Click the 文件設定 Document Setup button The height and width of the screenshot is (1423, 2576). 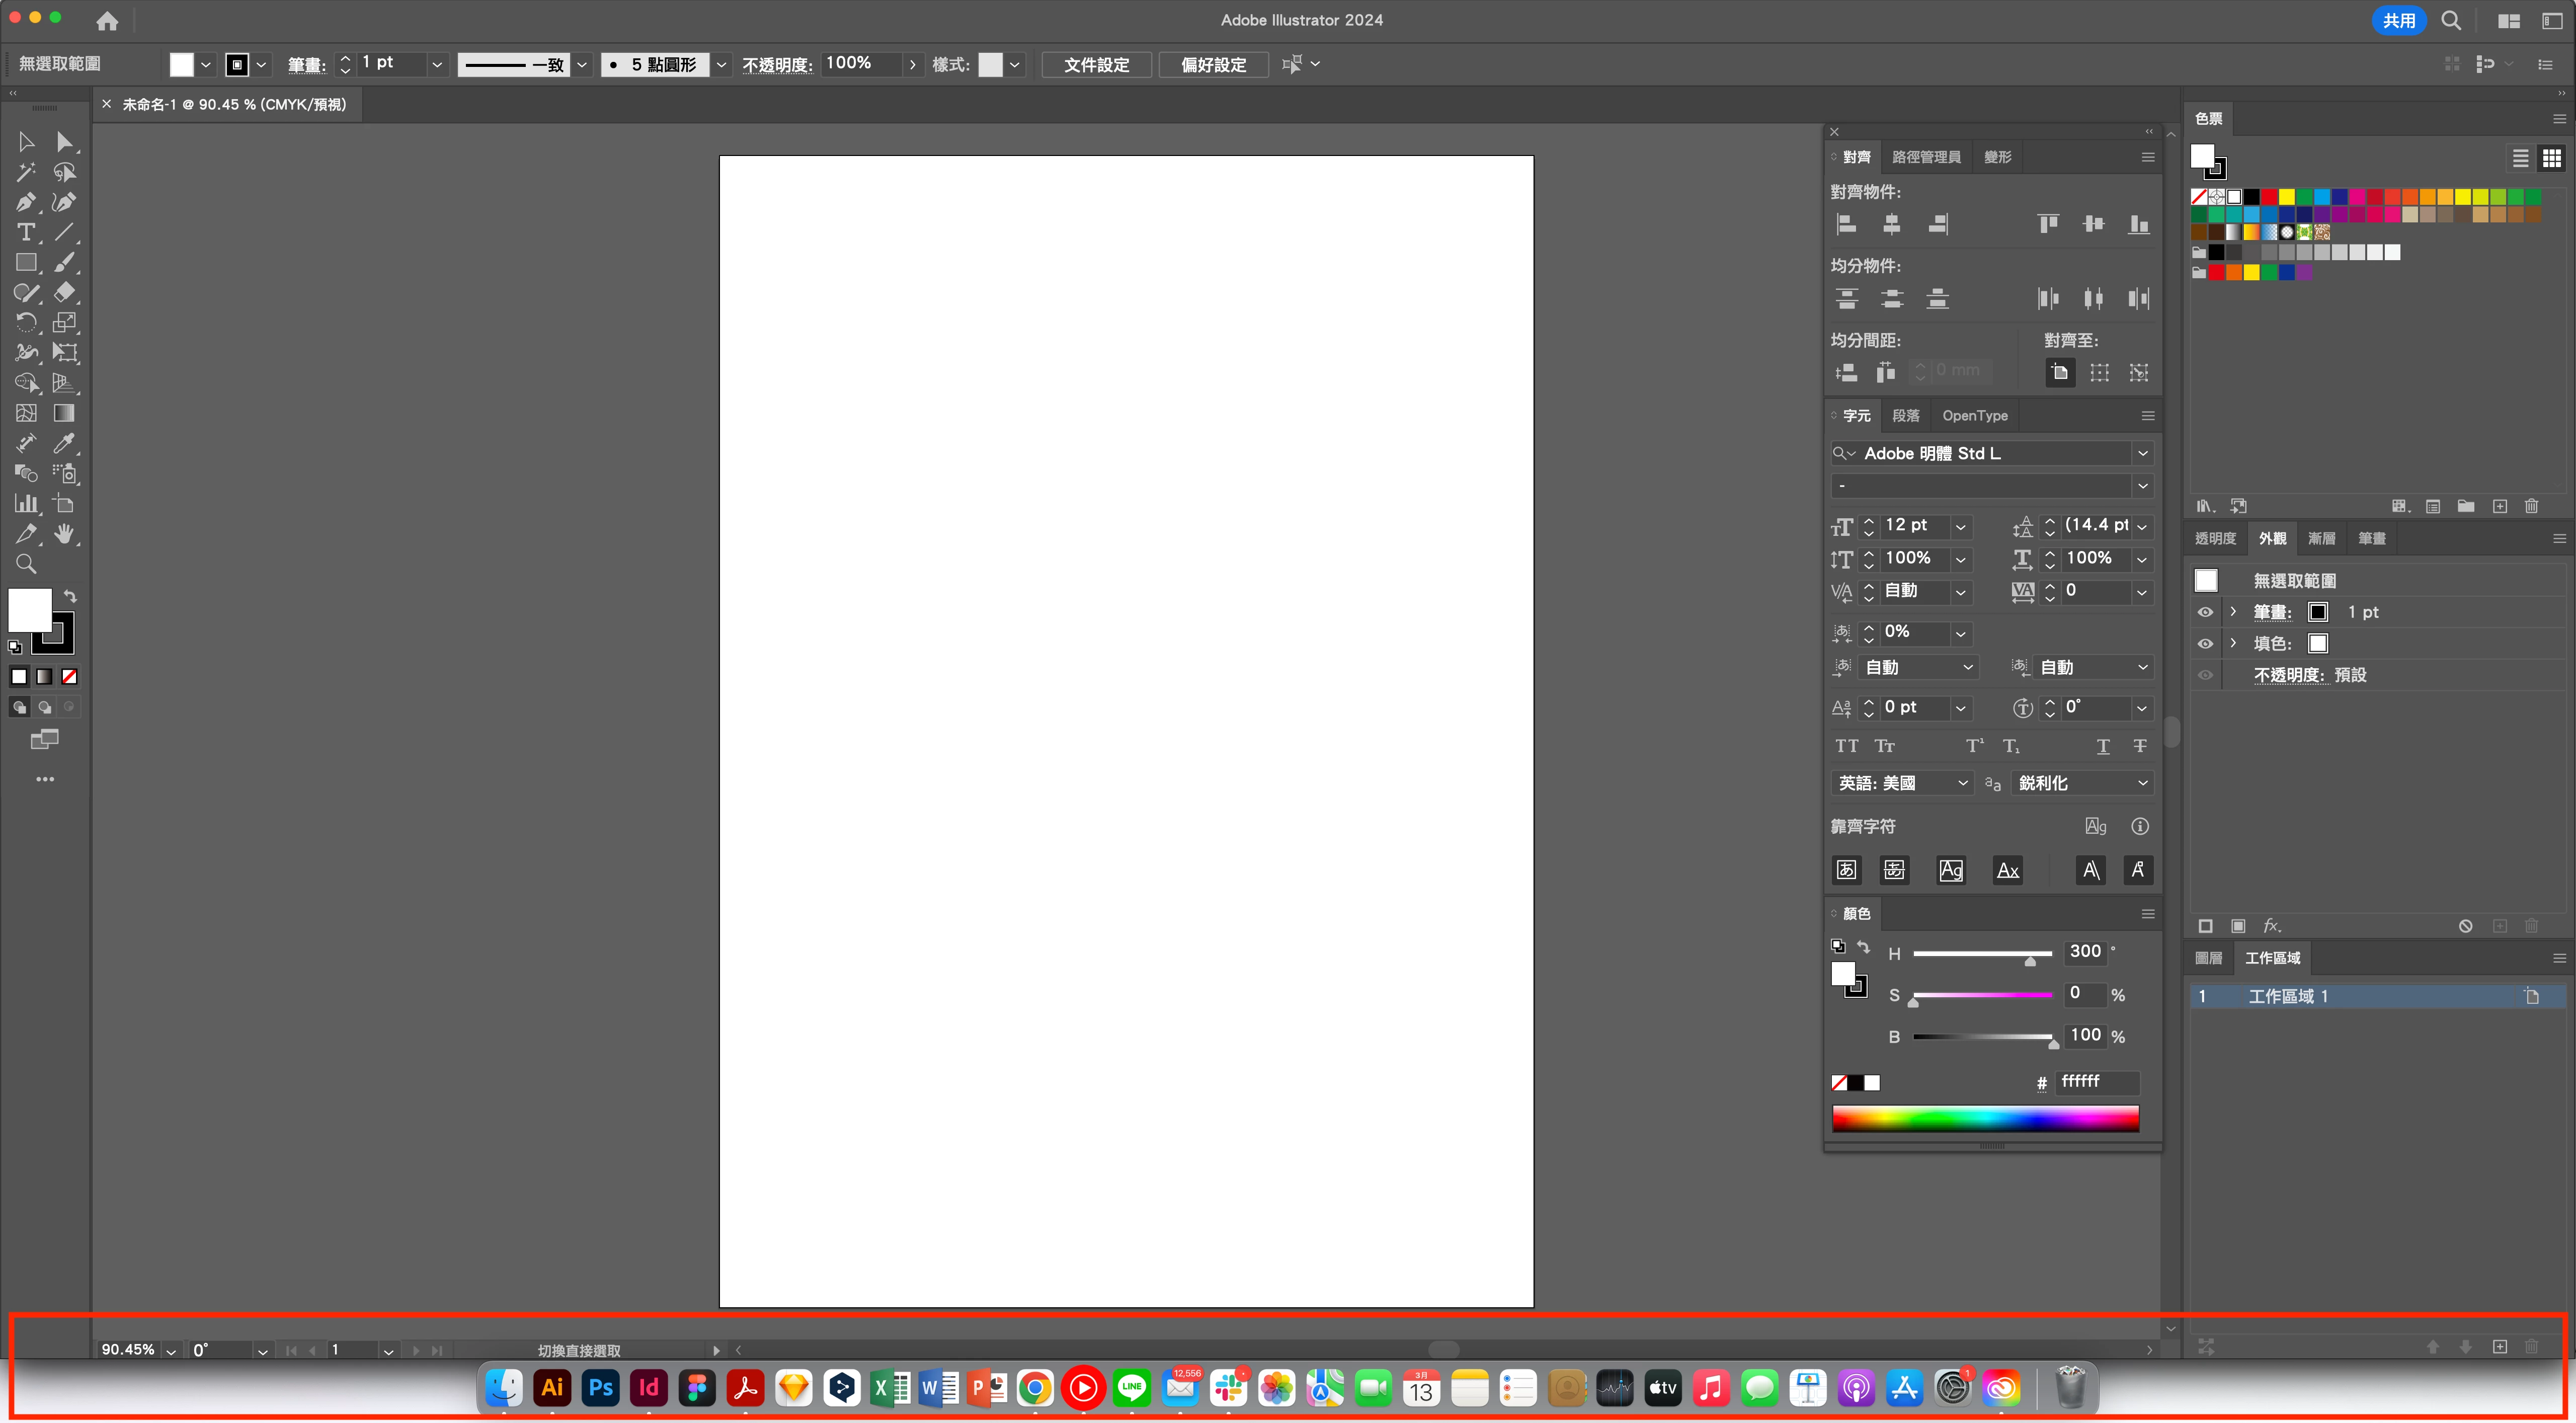[1096, 64]
